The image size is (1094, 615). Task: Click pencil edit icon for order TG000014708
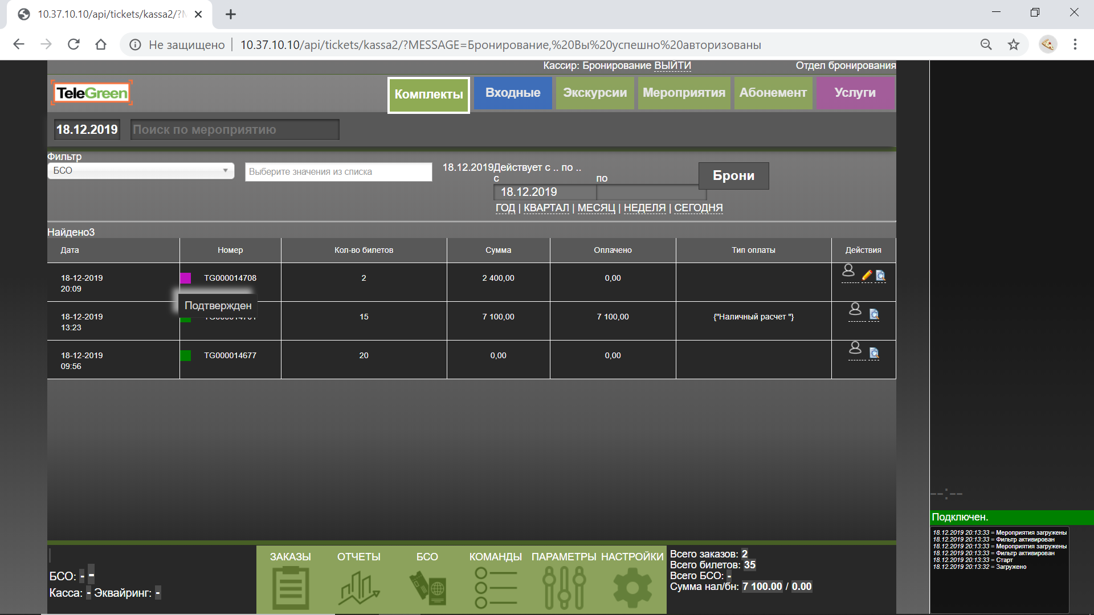(x=867, y=276)
